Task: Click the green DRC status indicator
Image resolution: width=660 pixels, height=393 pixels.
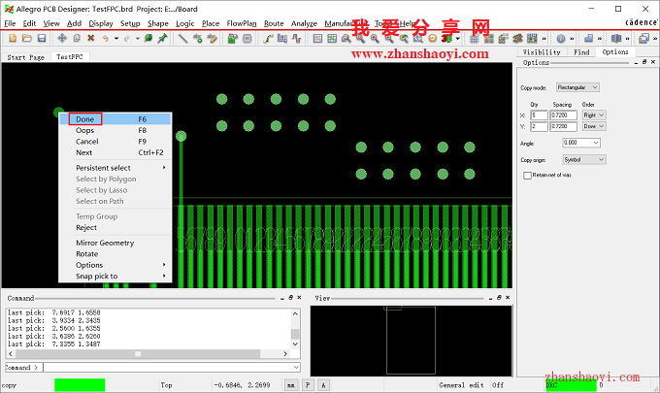Action: point(571,385)
